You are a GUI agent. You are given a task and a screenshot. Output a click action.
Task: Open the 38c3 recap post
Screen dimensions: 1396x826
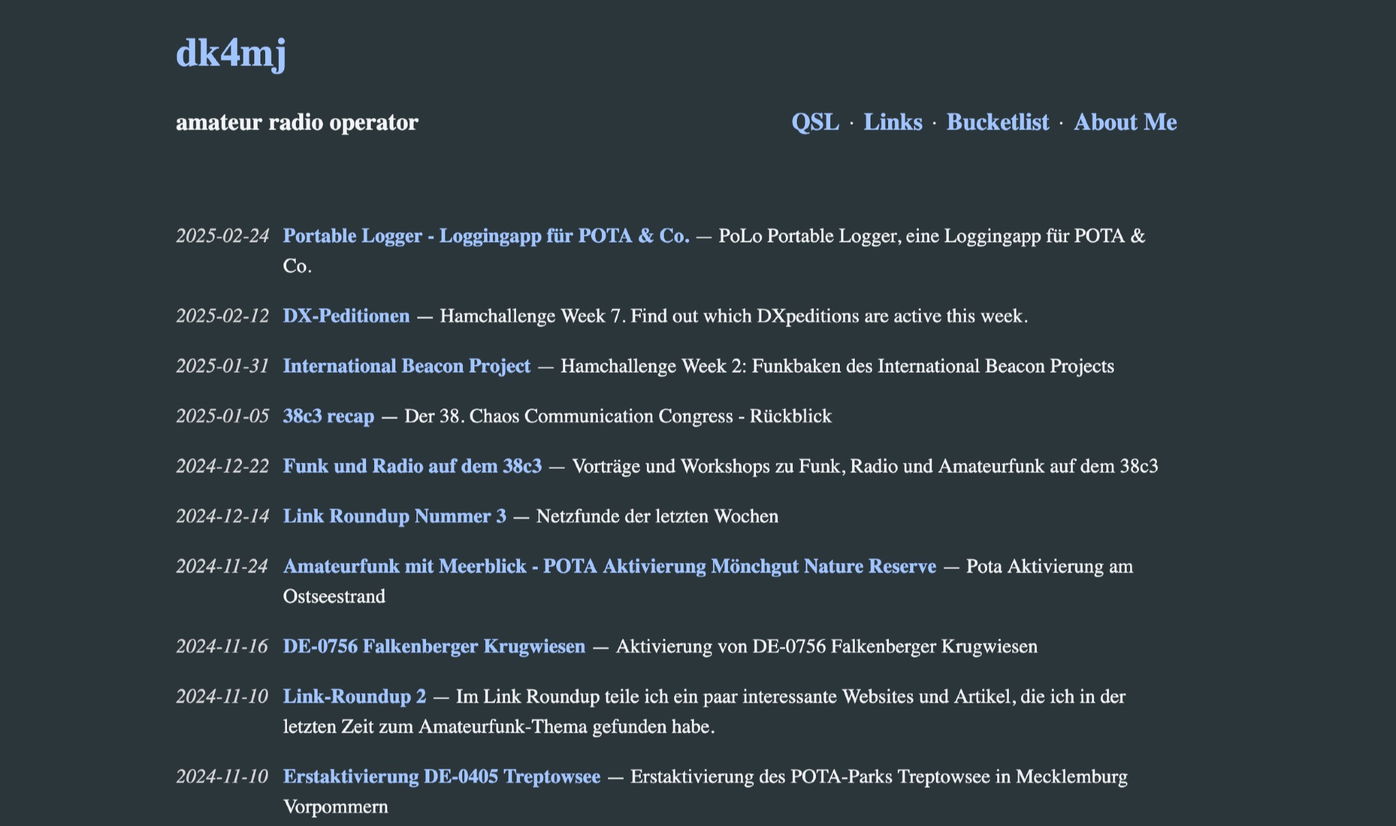tap(329, 416)
